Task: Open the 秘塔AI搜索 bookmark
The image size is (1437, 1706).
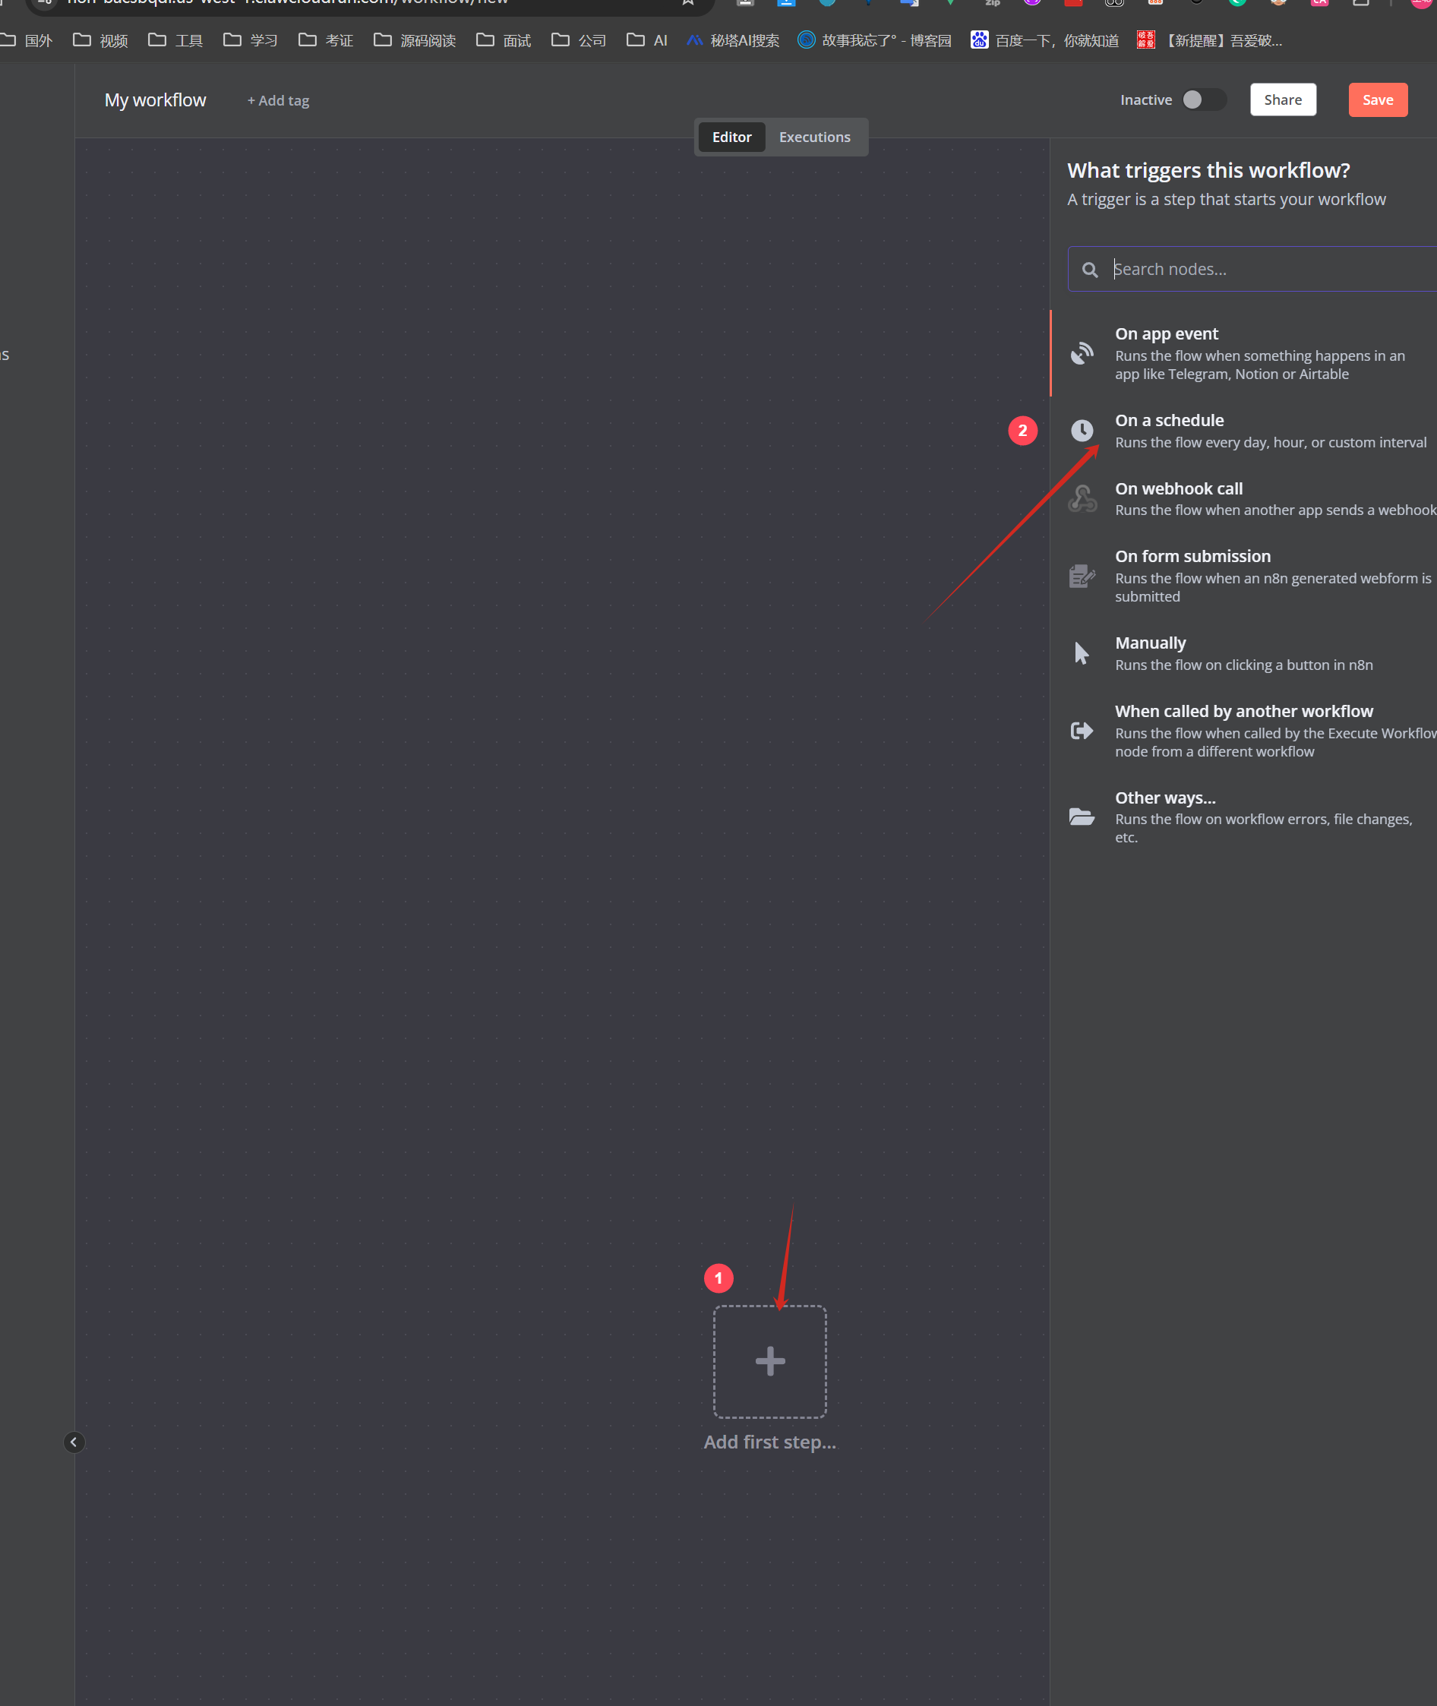Action: tap(732, 40)
